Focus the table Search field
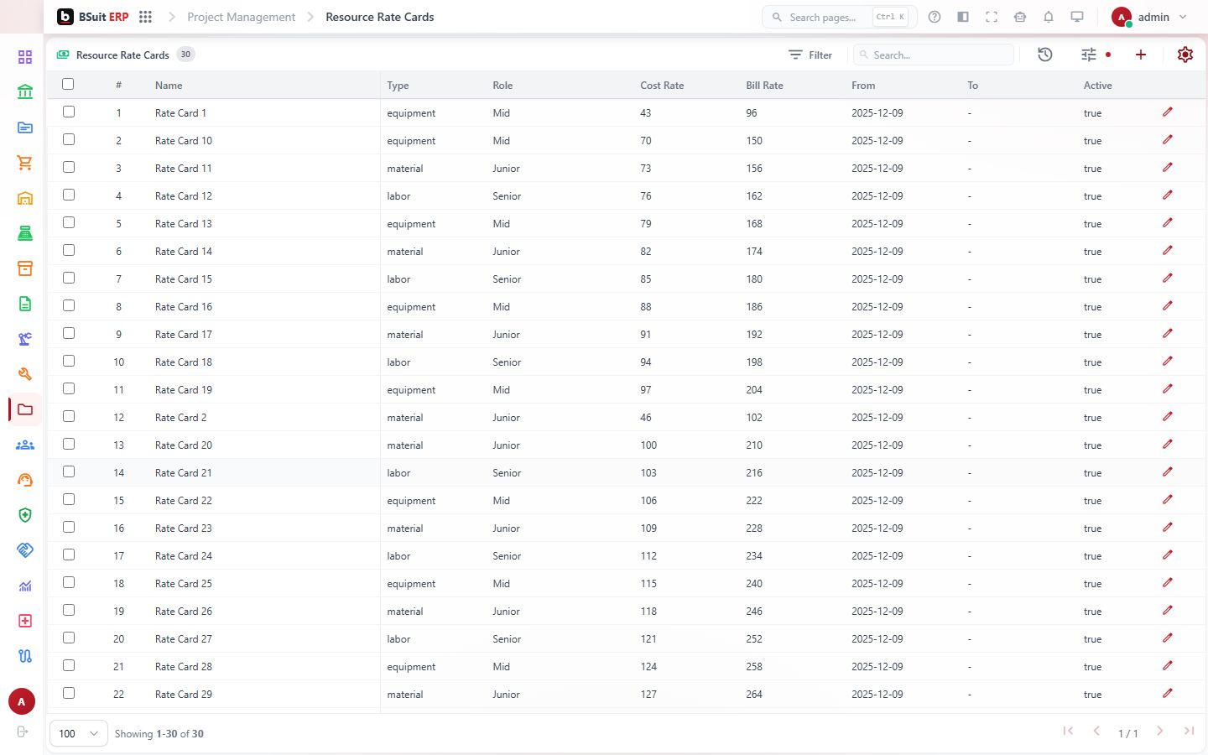 pyautogui.click(x=934, y=55)
